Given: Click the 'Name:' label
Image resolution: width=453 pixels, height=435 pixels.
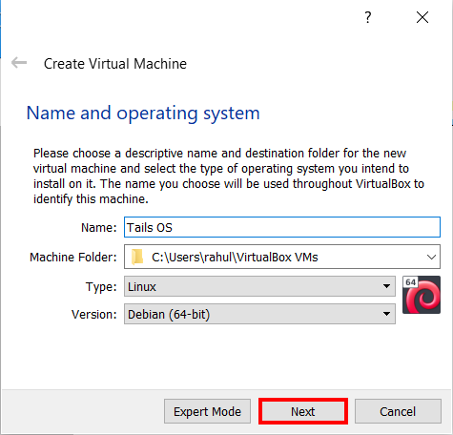Looking at the screenshot, I should [99, 228].
